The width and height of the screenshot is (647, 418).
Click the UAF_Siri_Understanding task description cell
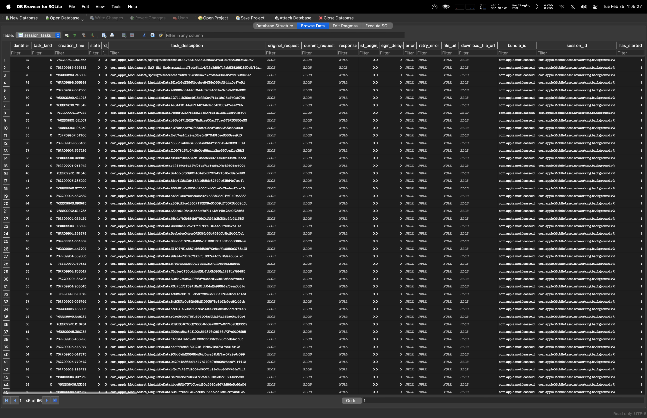point(187,68)
